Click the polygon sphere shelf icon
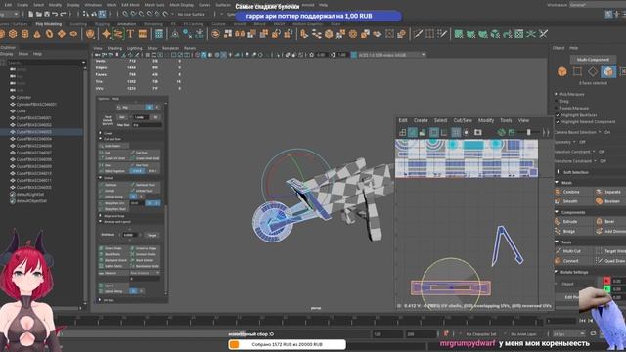Viewport: 626px width, 352px height. (x=2, y=34)
